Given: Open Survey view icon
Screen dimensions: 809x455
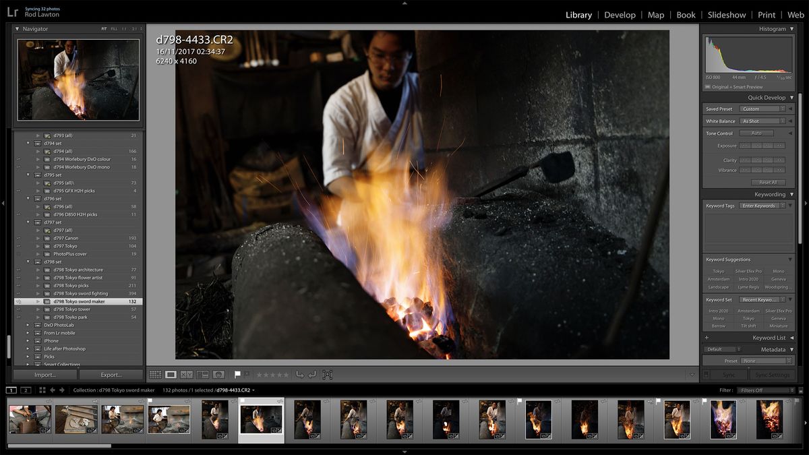Looking at the screenshot, I should (203, 374).
